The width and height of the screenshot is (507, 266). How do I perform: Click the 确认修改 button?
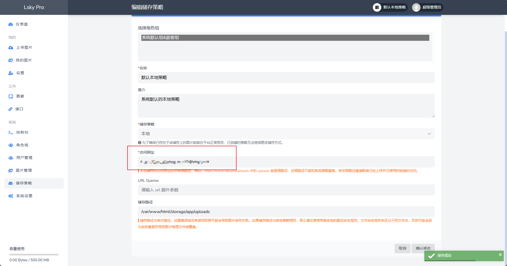pyautogui.click(x=423, y=249)
